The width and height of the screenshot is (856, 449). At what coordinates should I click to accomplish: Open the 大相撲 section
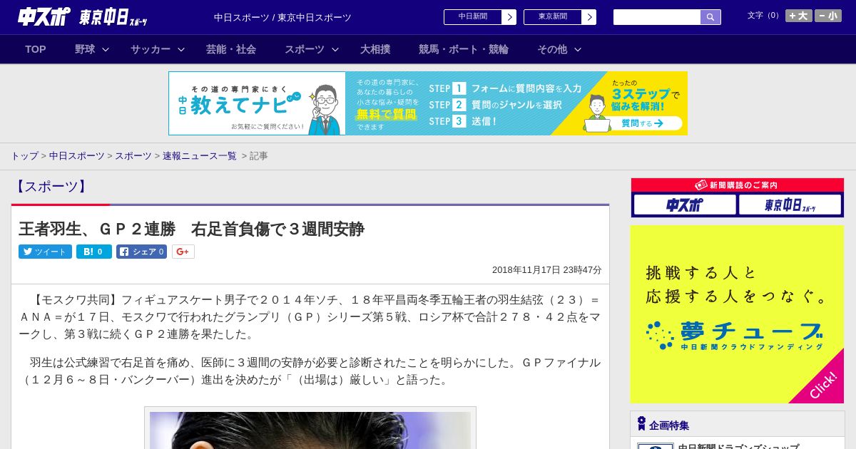click(375, 49)
